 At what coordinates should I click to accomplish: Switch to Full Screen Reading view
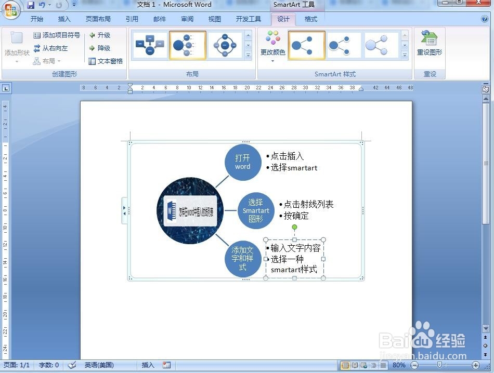(355, 365)
